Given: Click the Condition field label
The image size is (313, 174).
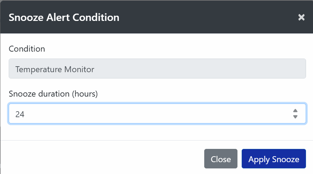Looking at the screenshot, I should pos(27,49).
